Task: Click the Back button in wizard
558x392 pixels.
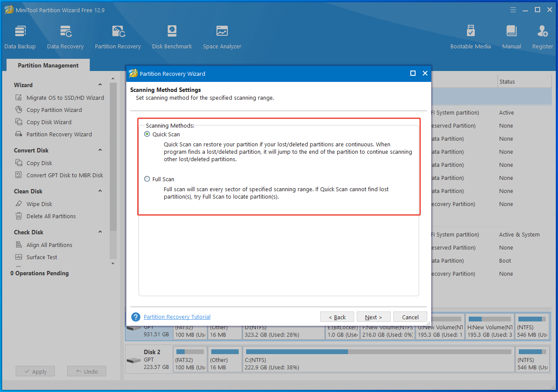Action: coord(337,317)
